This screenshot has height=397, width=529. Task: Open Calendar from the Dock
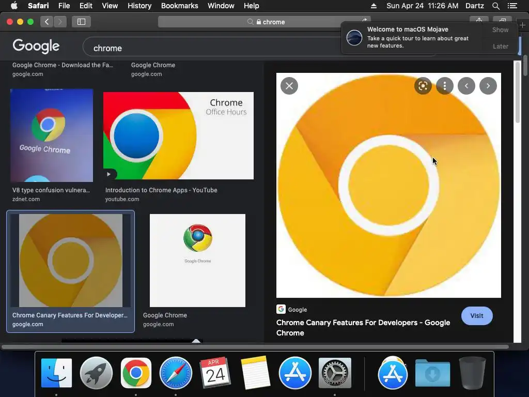(215, 373)
